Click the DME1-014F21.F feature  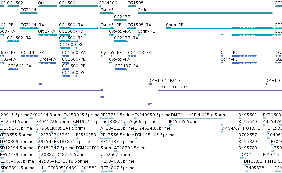tap(150, 84)
